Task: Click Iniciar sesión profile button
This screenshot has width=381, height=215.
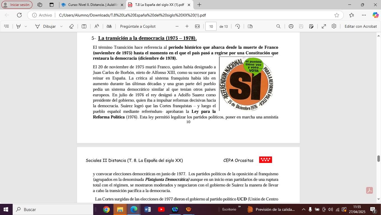Action: tap(17, 5)
